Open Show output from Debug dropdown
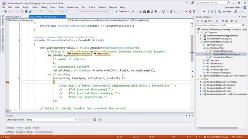248x139 pixels. 51,120
